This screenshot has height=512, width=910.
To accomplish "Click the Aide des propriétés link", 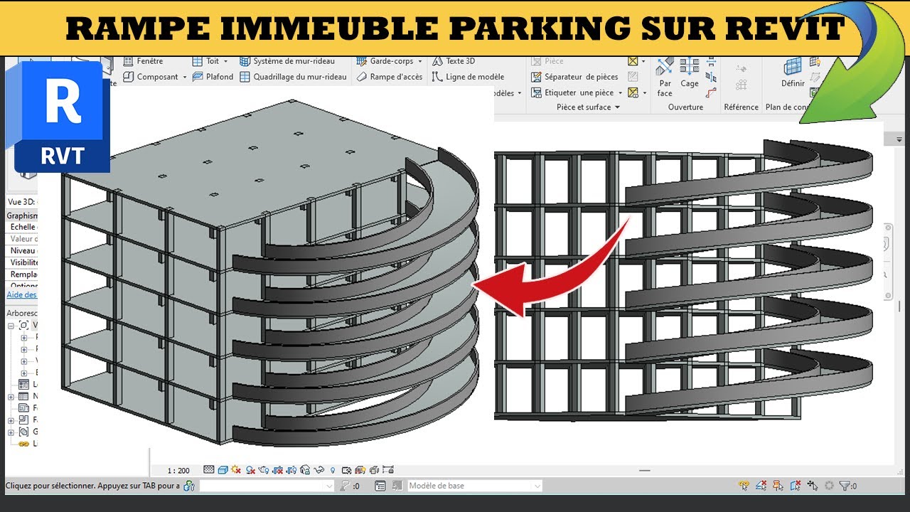I will 22,294.
